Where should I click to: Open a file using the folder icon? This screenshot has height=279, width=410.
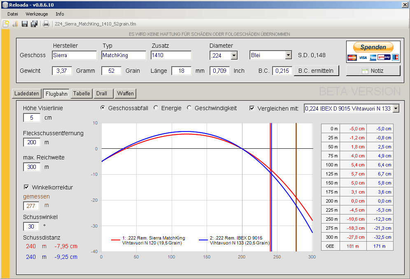(x=15, y=24)
